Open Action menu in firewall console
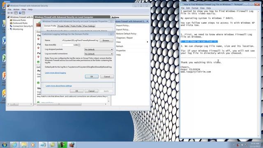Image resolution: width=263 pixels, height=148 pixels. [x=16, y=9]
